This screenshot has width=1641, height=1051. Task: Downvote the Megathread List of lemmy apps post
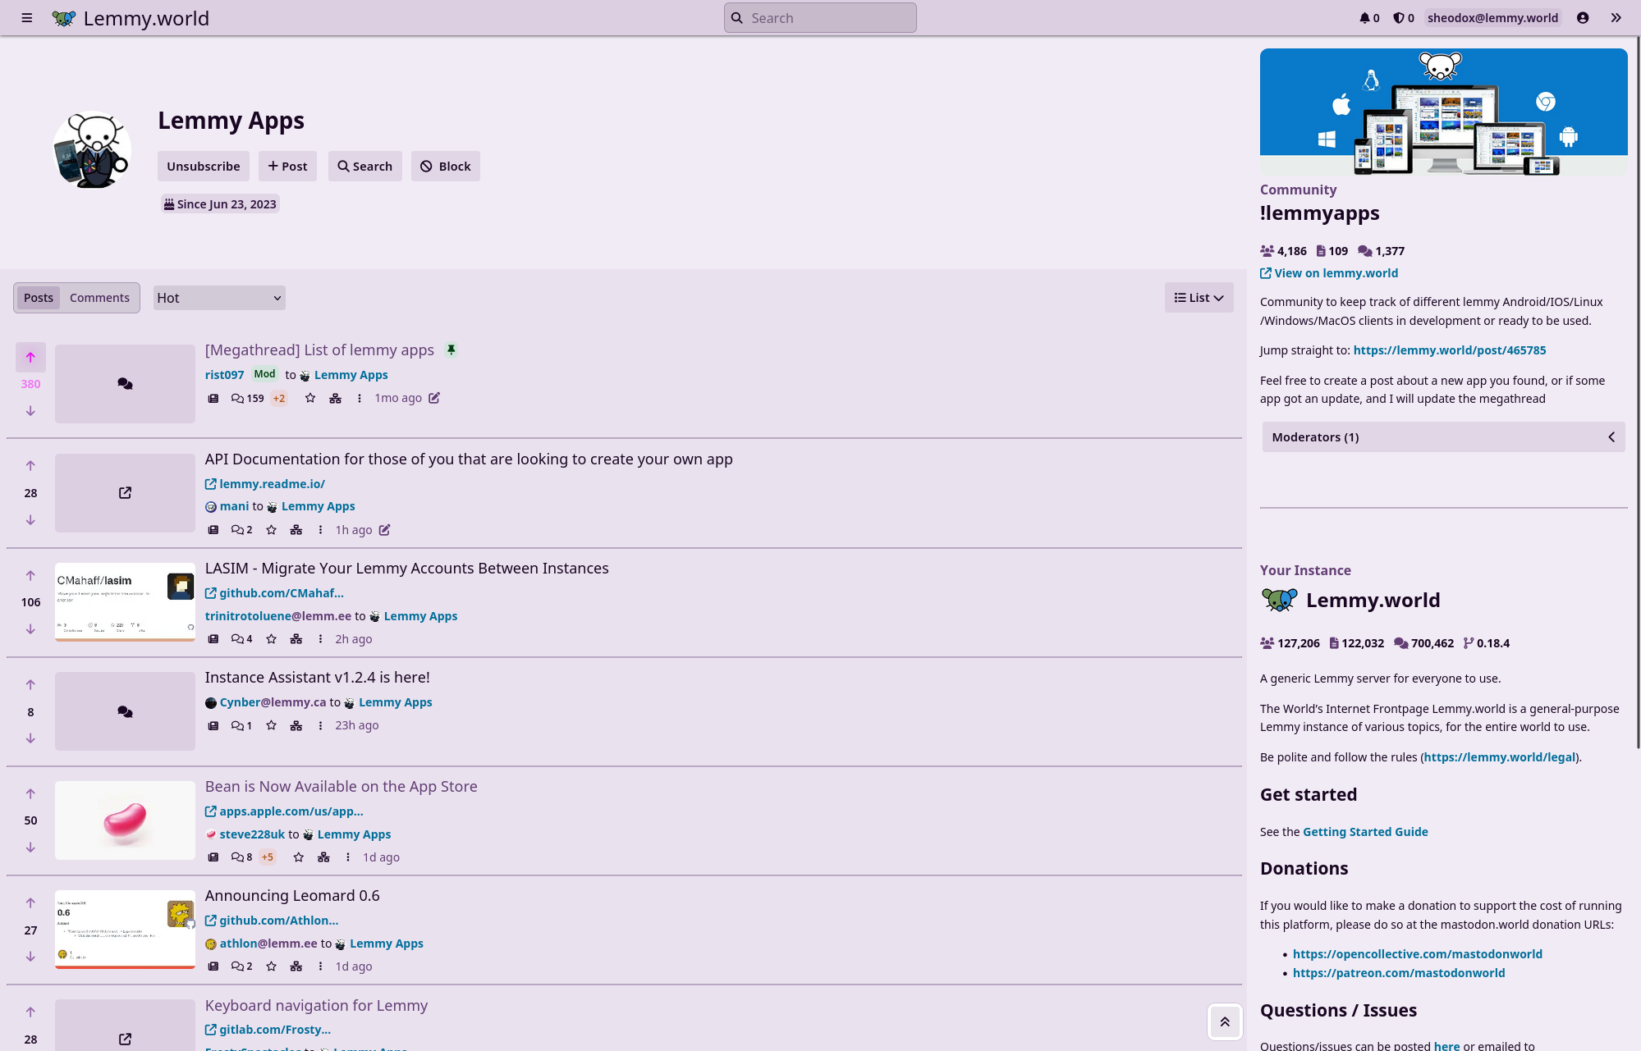click(x=30, y=410)
